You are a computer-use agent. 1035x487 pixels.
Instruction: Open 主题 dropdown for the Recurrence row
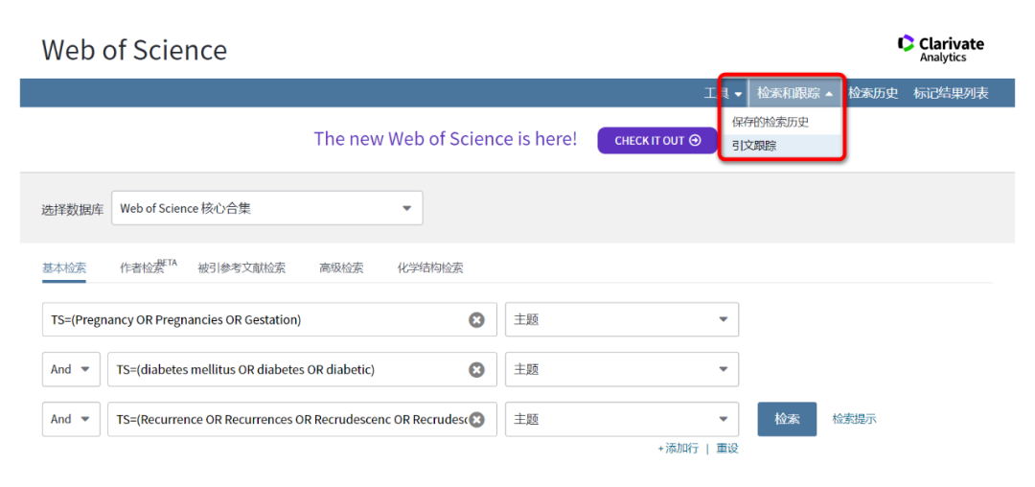622,420
